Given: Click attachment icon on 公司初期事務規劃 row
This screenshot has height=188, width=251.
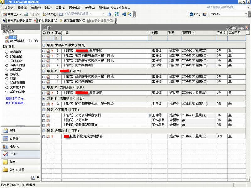Looking at the screenshot, I should (150, 115).
